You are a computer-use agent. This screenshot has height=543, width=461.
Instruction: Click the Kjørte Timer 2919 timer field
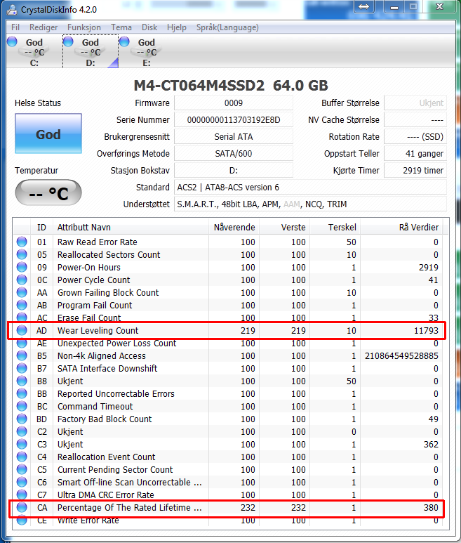coord(415,171)
